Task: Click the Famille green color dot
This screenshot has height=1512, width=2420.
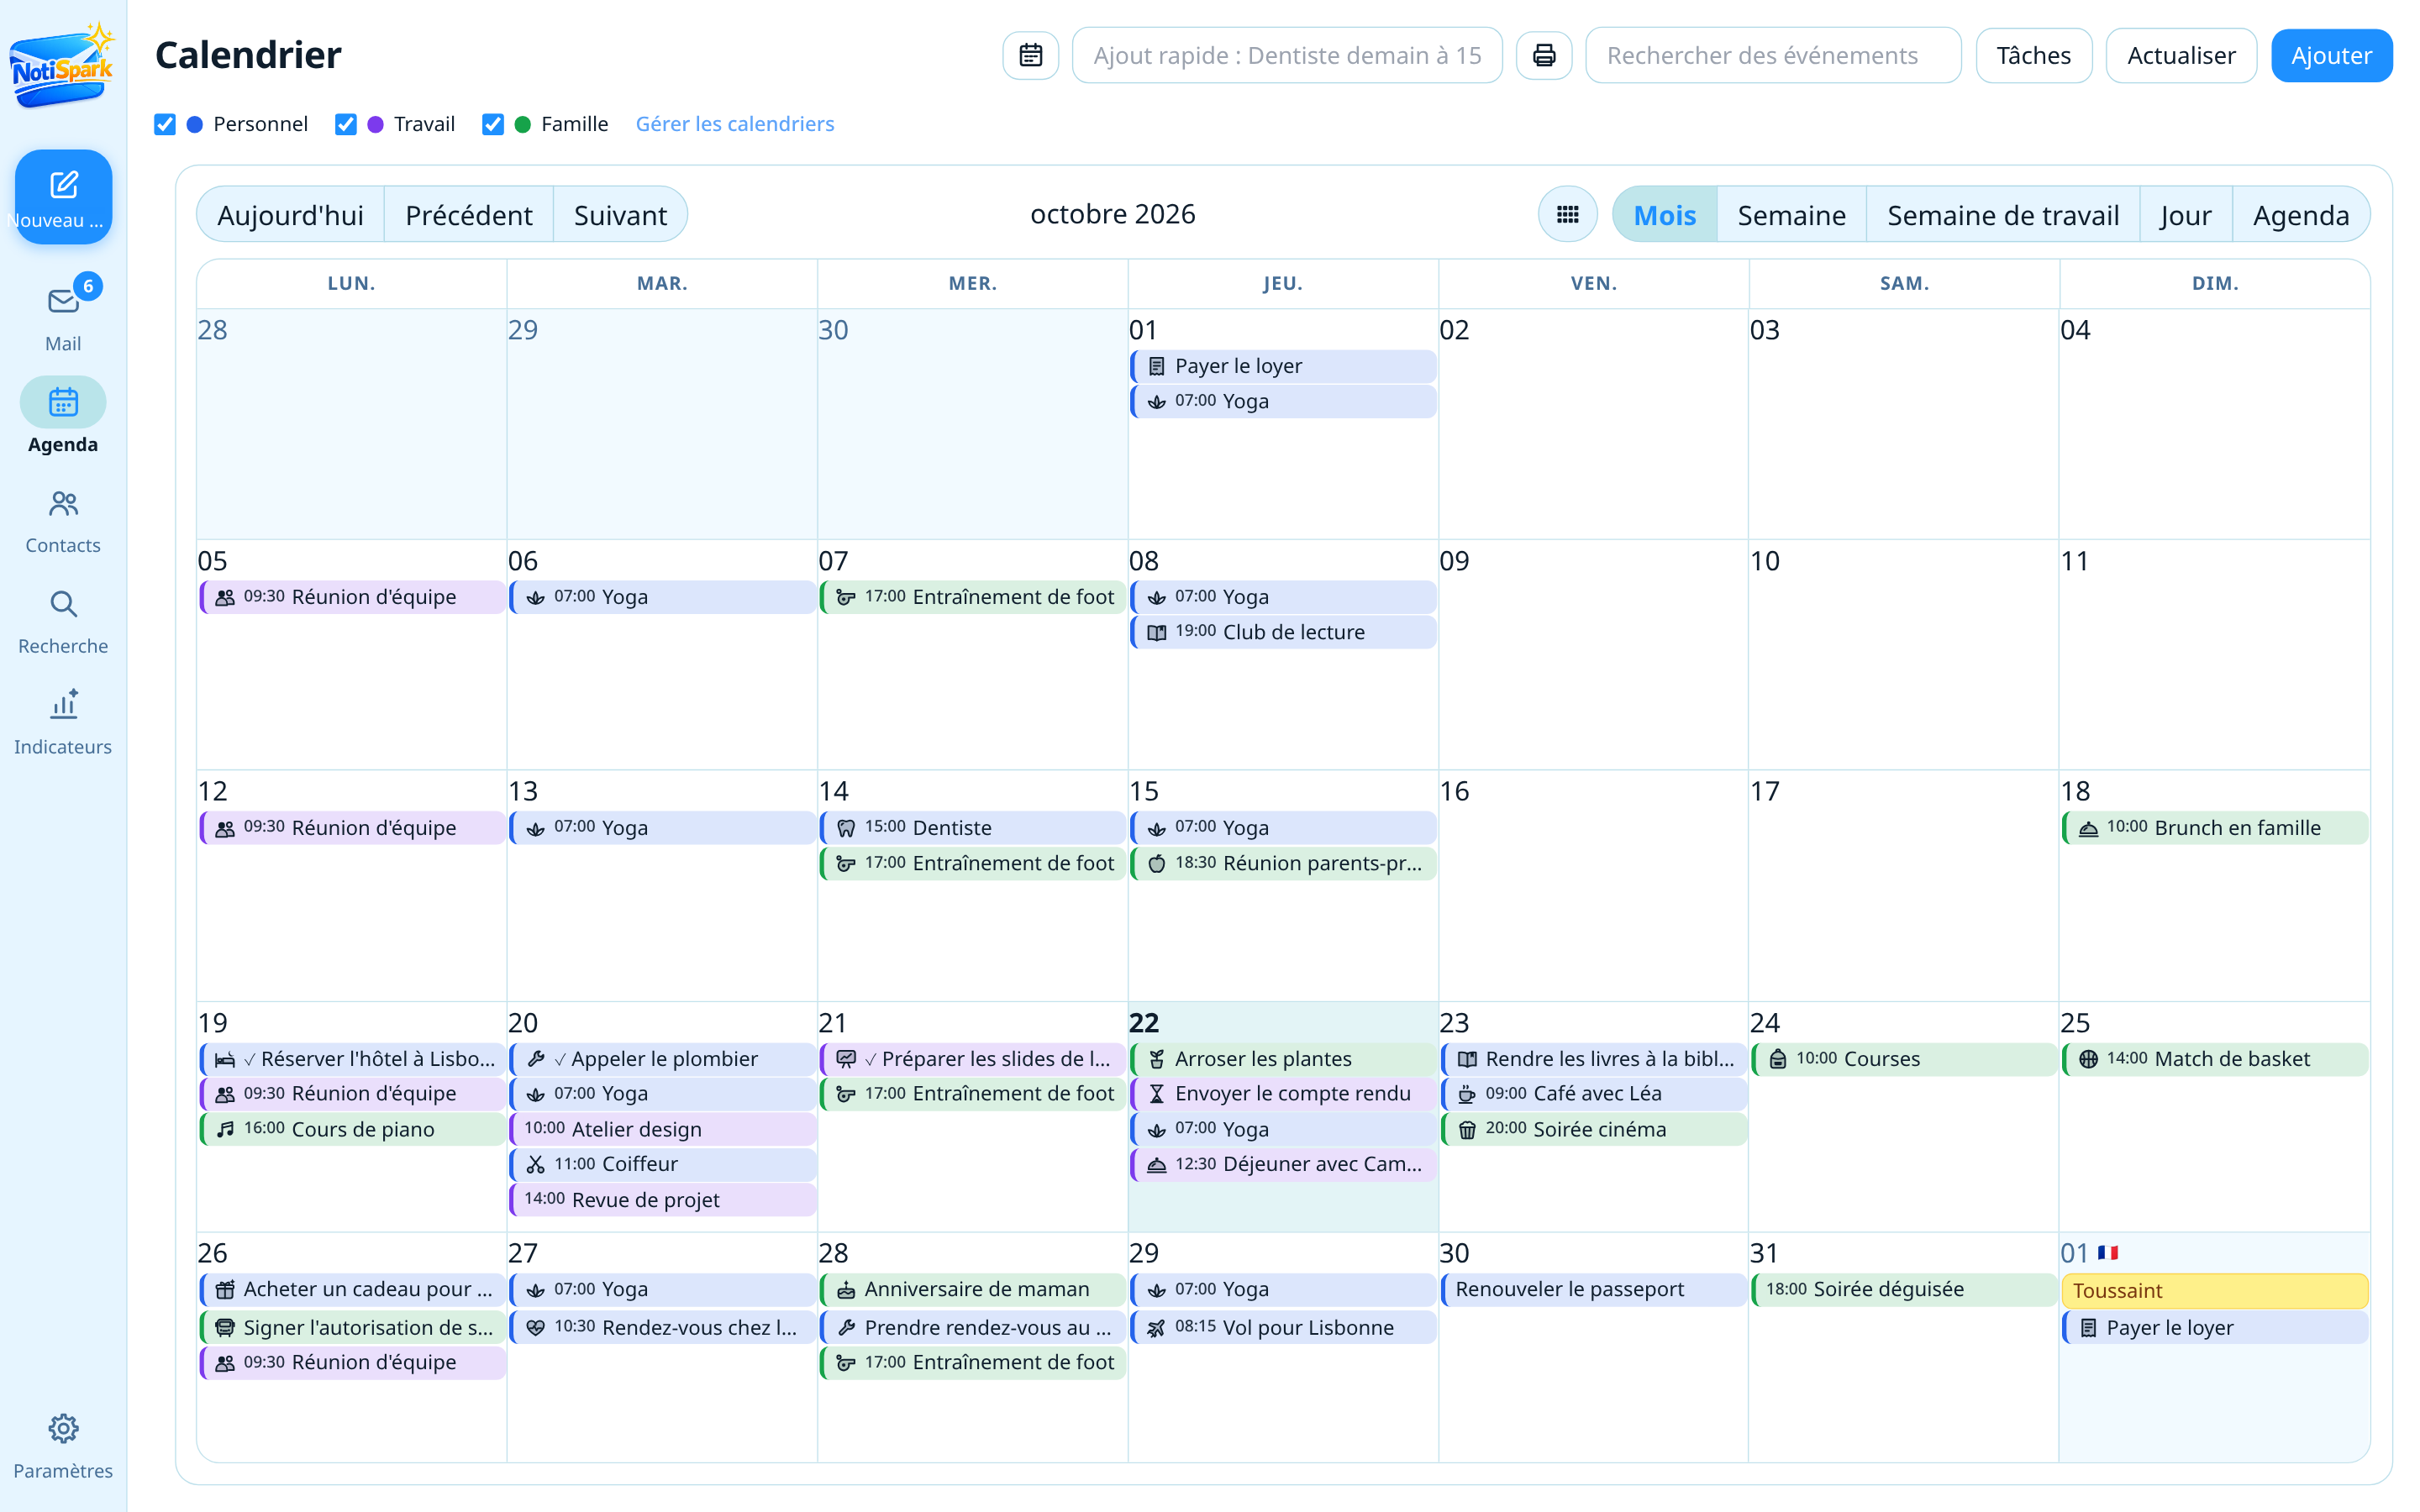Action: pyautogui.click(x=523, y=124)
